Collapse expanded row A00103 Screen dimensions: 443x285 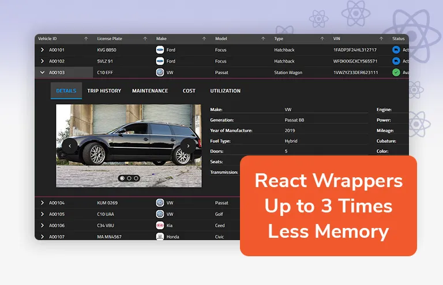click(x=42, y=73)
